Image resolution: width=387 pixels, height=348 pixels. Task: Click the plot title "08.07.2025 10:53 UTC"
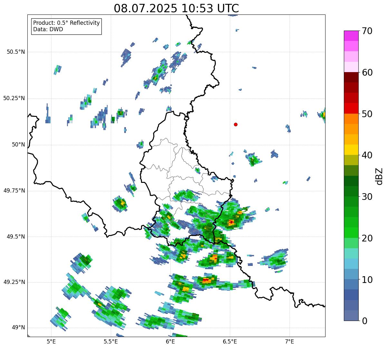[x=176, y=8]
